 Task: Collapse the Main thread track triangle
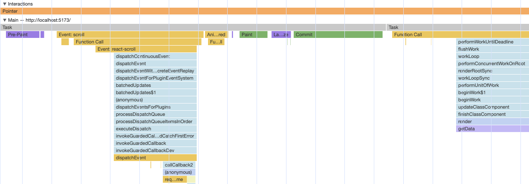pos(5,20)
